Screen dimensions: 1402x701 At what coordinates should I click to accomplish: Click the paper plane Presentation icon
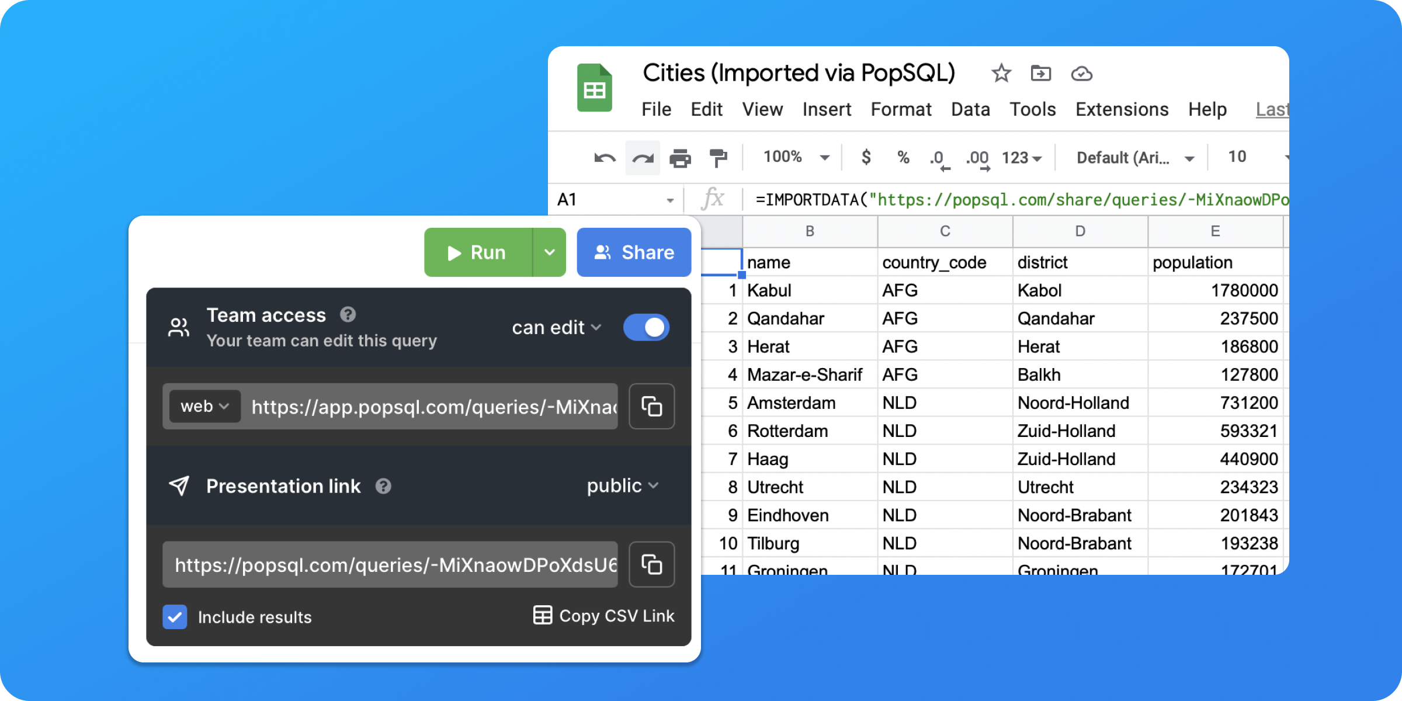point(179,485)
